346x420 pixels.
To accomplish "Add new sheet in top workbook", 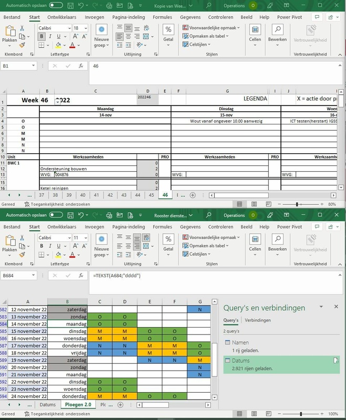I will pyautogui.click(x=193, y=195).
